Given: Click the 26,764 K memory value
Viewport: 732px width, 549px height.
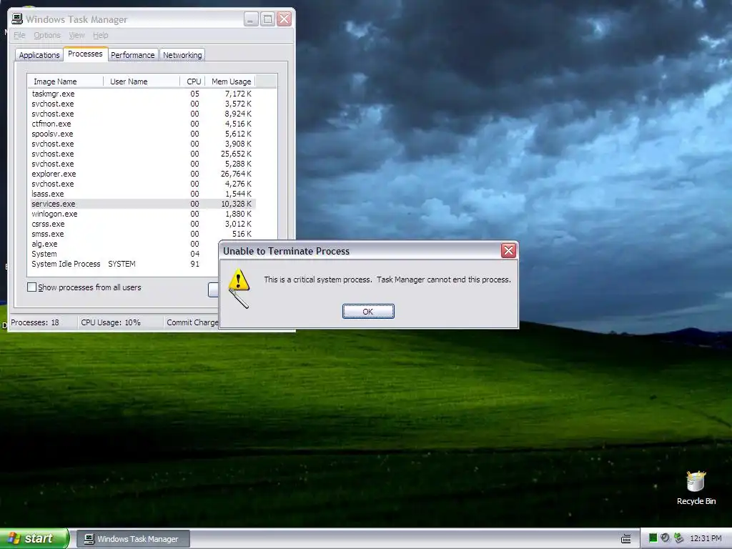Looking at the screenshot, I should [236, 174].
